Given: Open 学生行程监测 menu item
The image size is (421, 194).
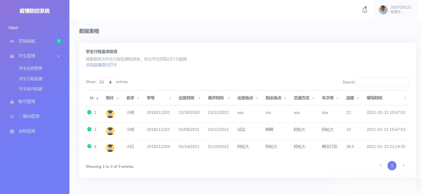Looking at the screenshot, I should (31, 79).
